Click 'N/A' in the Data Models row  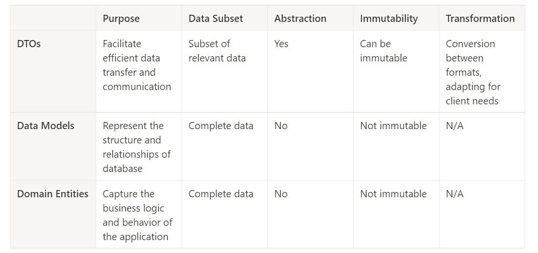(x=455, y=126)
